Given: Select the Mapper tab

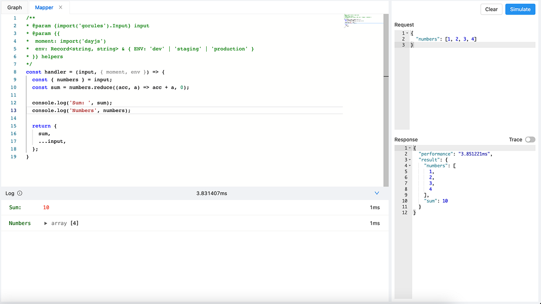Looking at the screenshot, I should click(x=44, y=7).
